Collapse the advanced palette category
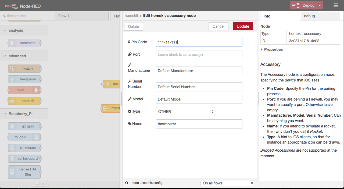This screenshot has width=344, height=189. coord(24,56)
